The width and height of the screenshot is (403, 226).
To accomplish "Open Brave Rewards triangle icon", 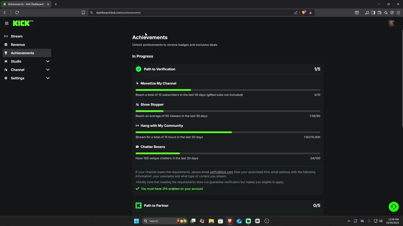I will click(x=310, y=13).
